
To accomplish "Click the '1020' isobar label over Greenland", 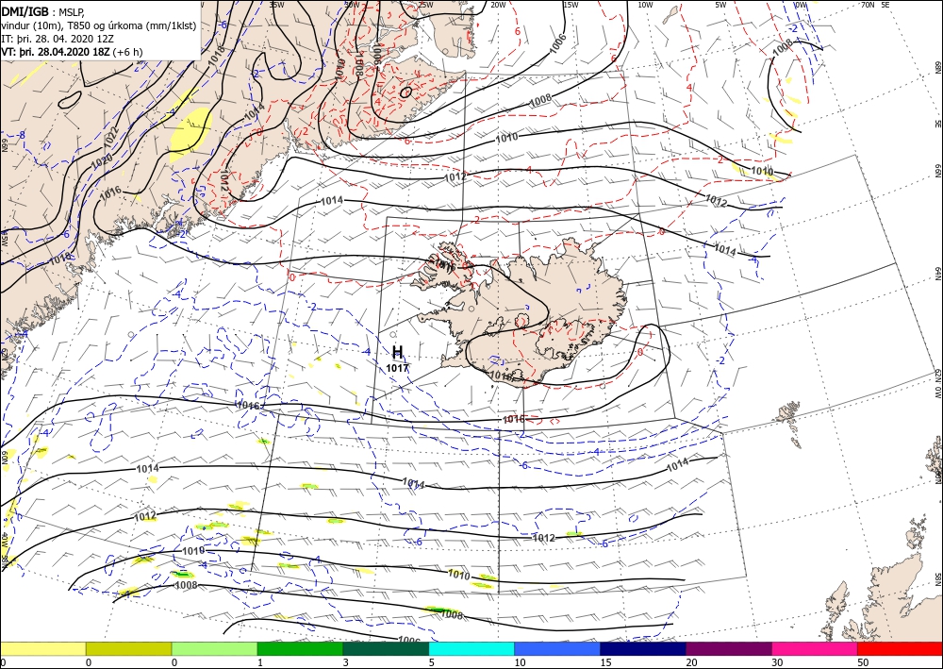I will (102, 161).
